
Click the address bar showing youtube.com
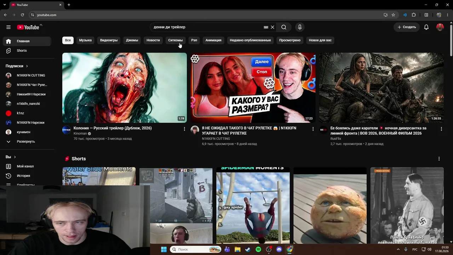[x=205, y=15]
